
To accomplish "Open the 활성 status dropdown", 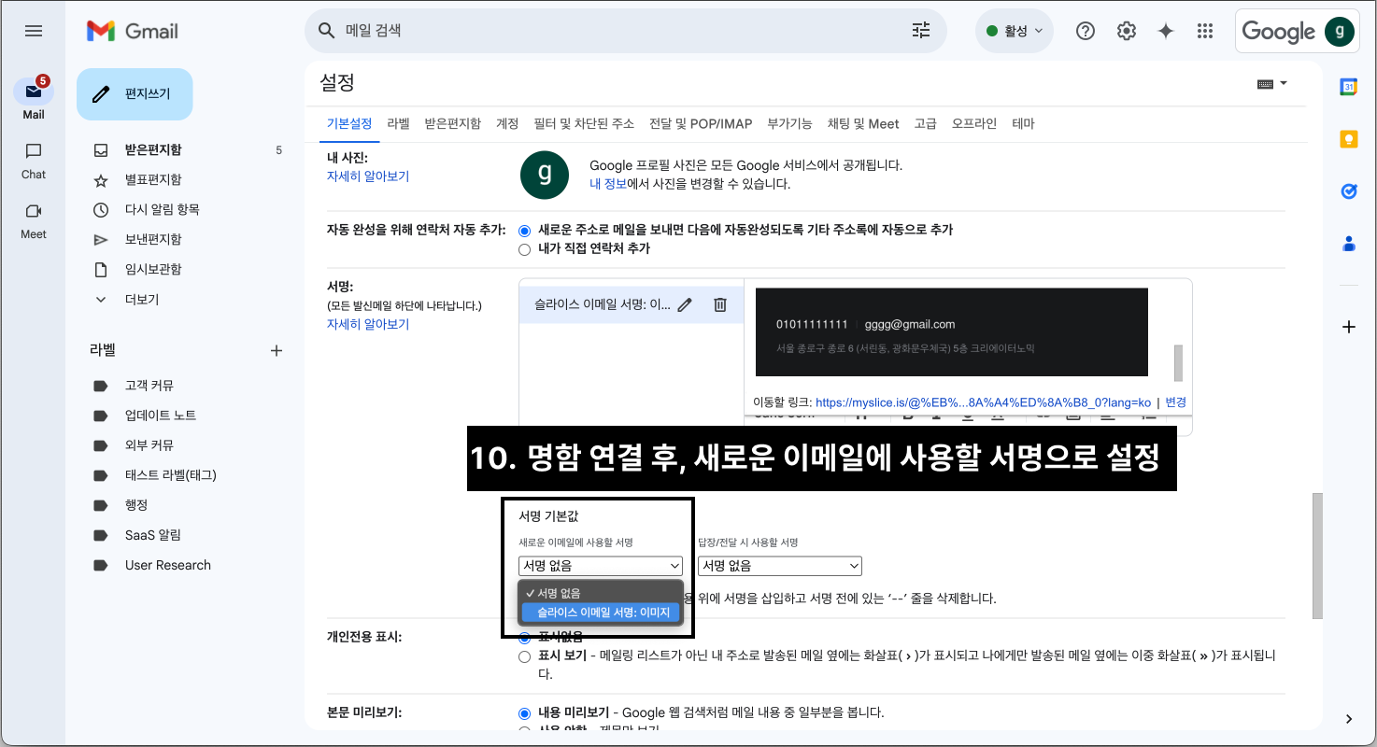I will tap(1015, 31).
